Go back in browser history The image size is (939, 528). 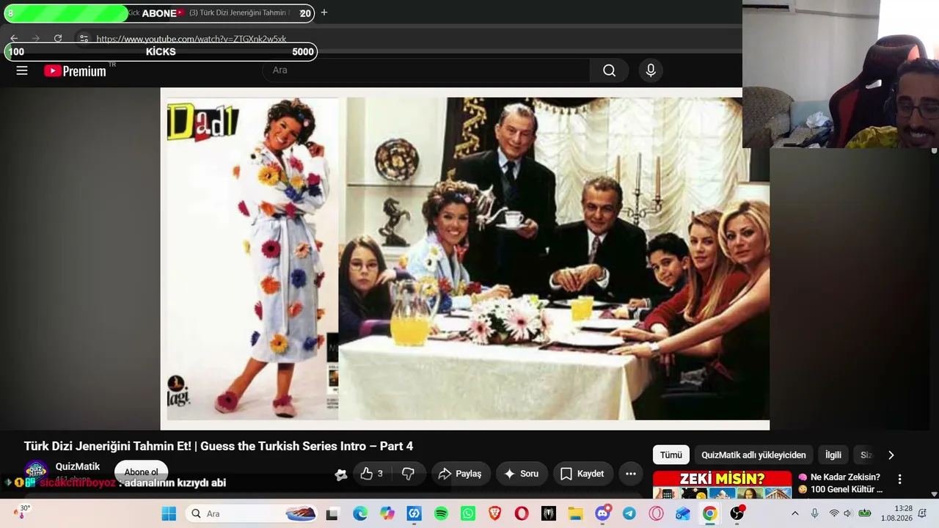14,39
